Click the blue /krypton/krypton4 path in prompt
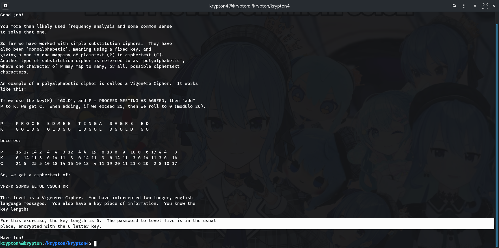 click(x=67, y=243)
